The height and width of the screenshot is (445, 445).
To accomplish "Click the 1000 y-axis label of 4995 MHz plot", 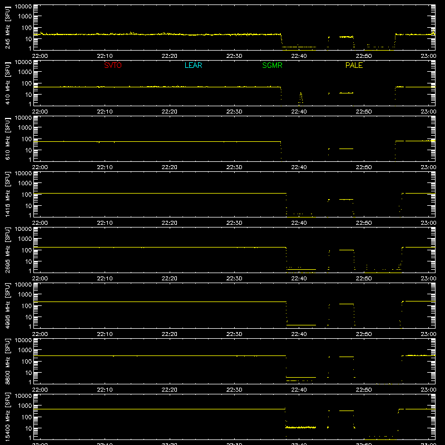I will pyautogui.click(x=25, y=295).
